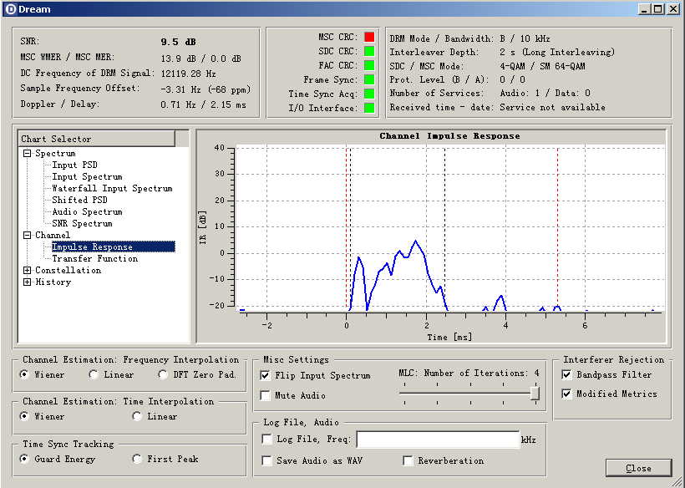Screen dimensions: 685x488
Task: Expand the History tree node
Action: (28, 282)
